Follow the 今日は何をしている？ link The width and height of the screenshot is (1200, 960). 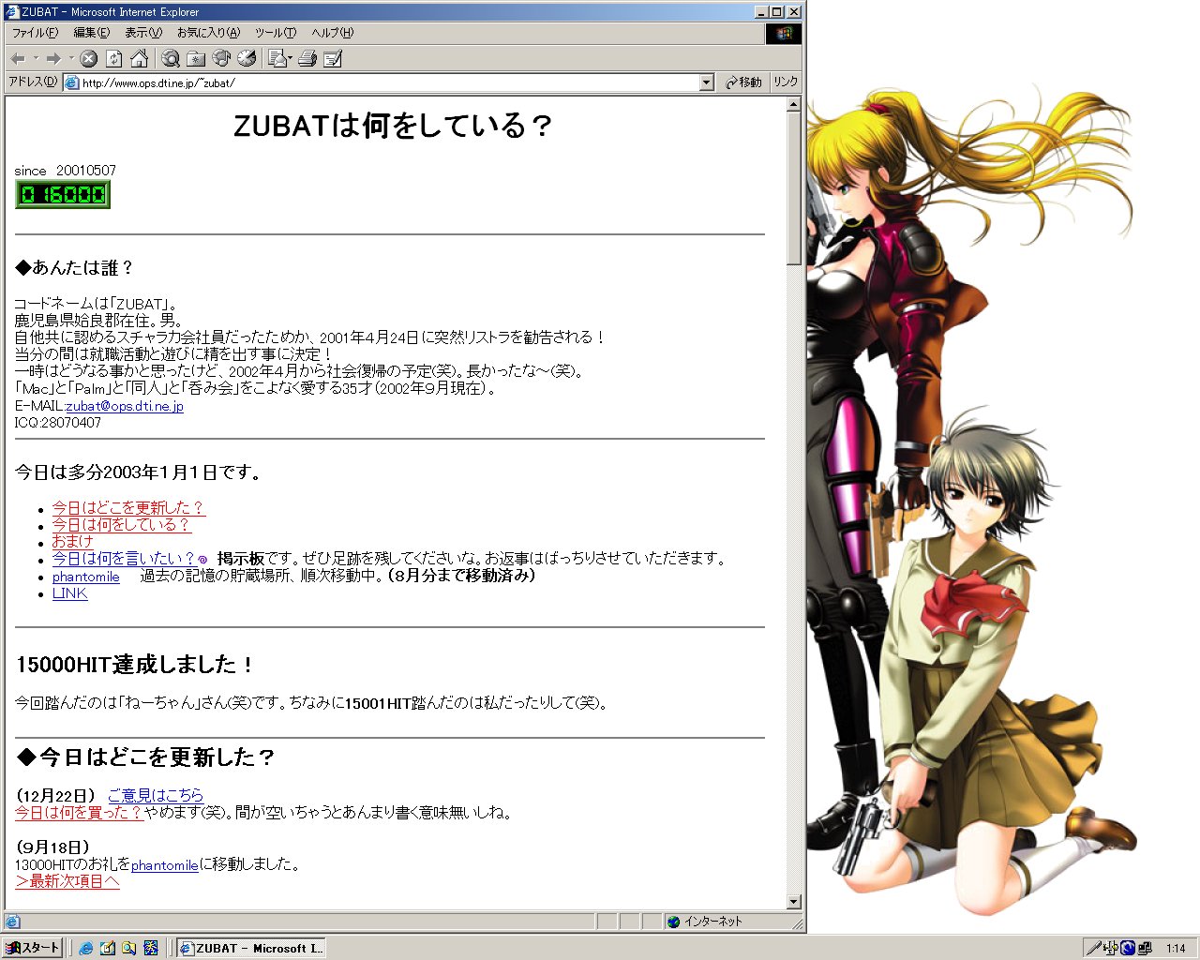coord(121,524)
